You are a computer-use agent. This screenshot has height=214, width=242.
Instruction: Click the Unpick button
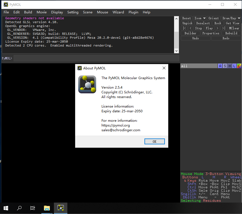coord(187,23)
